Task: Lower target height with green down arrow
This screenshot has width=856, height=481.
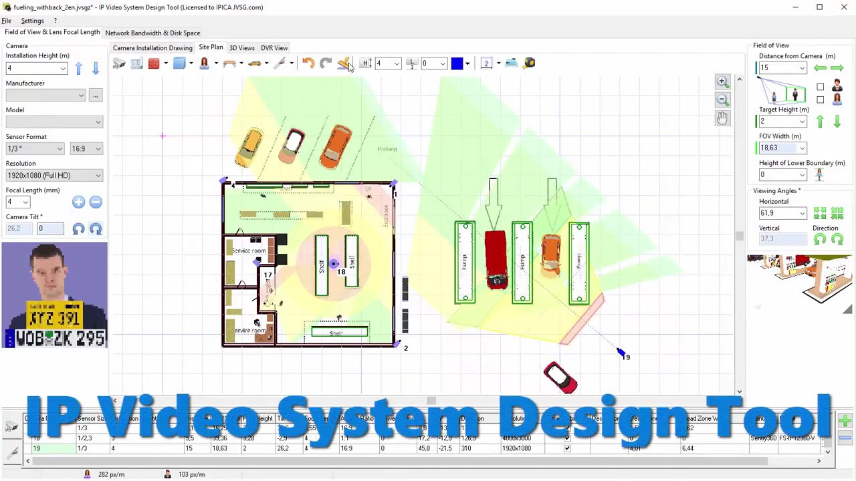Action: tap(837, 122)
